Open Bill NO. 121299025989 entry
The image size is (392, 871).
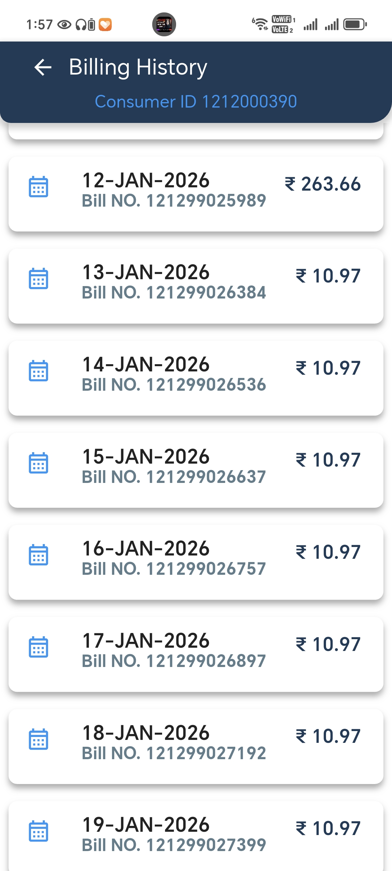pyautogui.click(x=174, y=200)
